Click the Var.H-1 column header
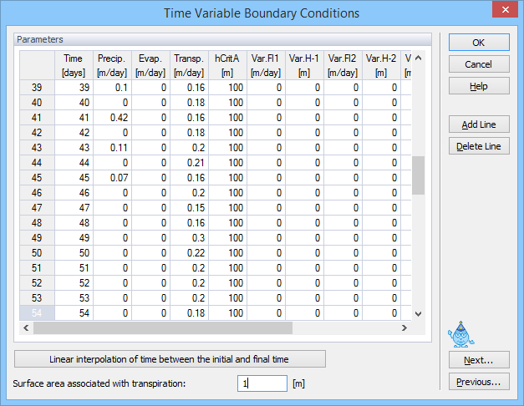The height and width of the screenshot is (406, 524). [x=304, y=65]
